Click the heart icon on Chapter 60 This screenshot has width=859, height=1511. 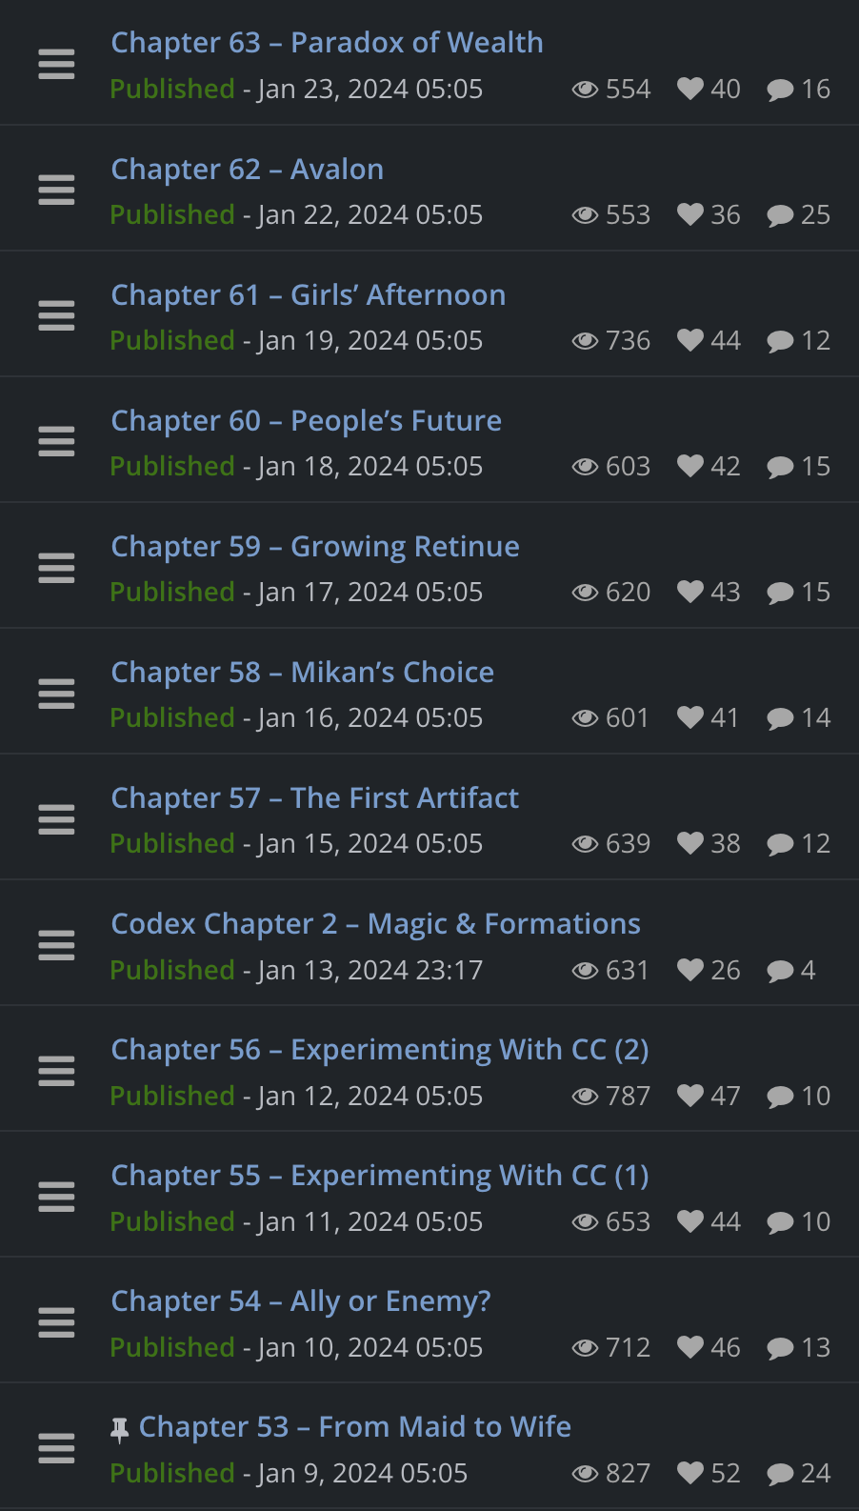click(690, 466)
